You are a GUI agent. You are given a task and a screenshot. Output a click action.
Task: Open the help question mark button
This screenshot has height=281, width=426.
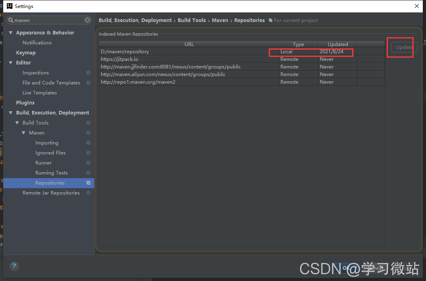(x=14, y=266)
